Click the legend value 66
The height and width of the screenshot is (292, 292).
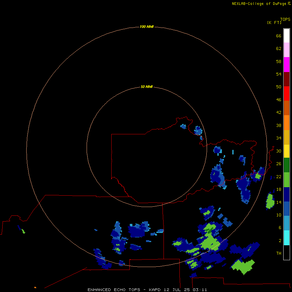279,36
